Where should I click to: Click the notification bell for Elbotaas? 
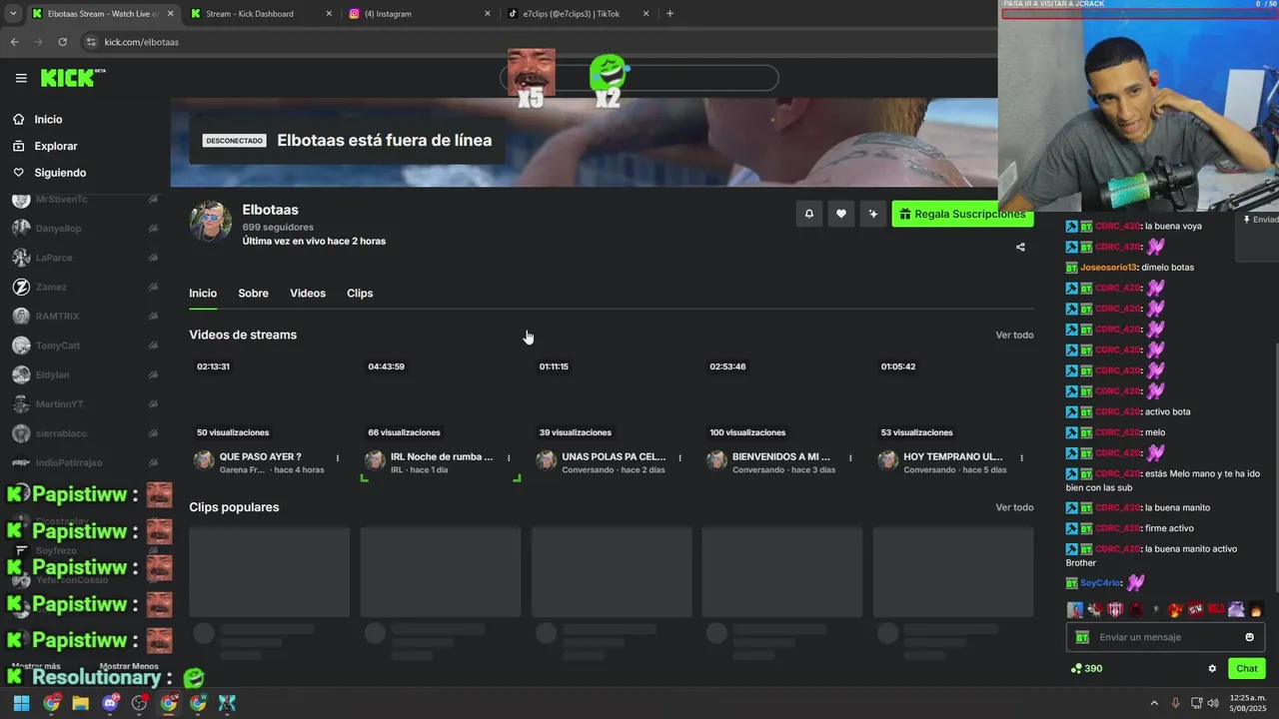(809, 214)
